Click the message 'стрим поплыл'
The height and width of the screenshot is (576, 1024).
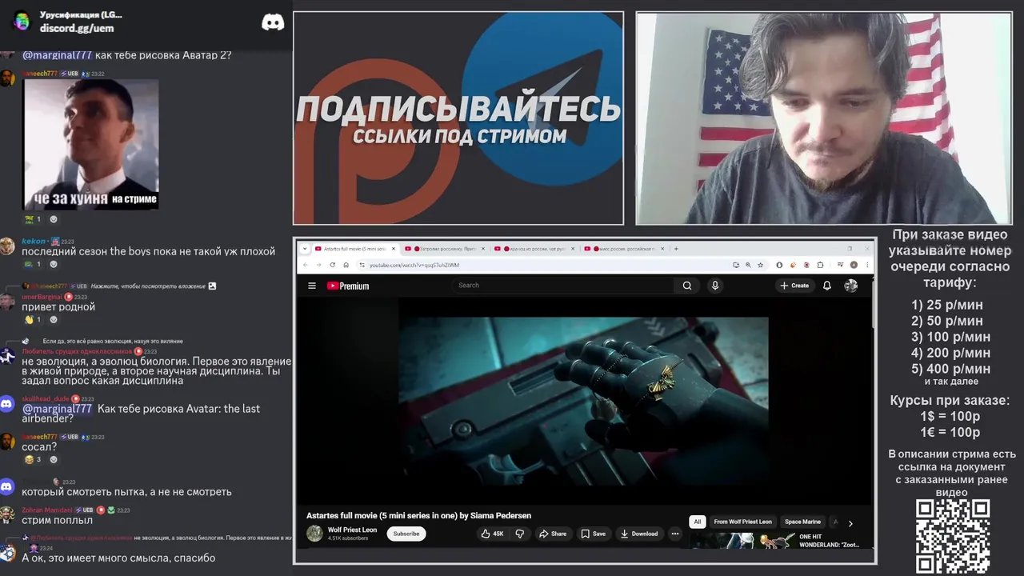(x=57, y=521)
